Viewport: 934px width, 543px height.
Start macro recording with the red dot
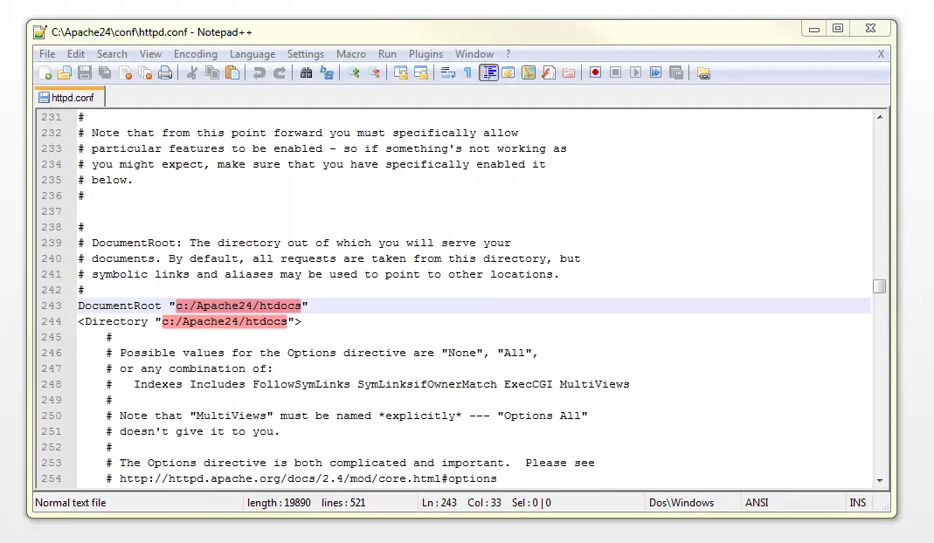click(595, 73)
